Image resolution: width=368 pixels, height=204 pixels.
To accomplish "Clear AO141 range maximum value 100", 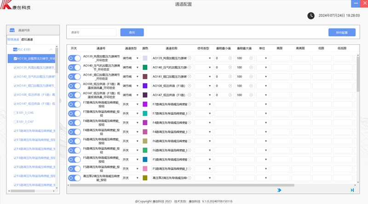I will tap(251, 76).
